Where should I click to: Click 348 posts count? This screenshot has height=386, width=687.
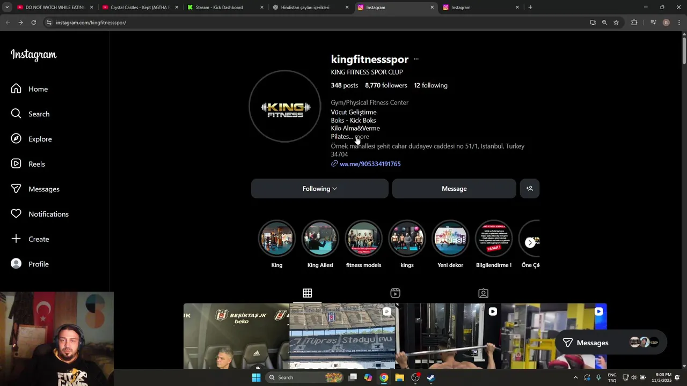point(345,85)
